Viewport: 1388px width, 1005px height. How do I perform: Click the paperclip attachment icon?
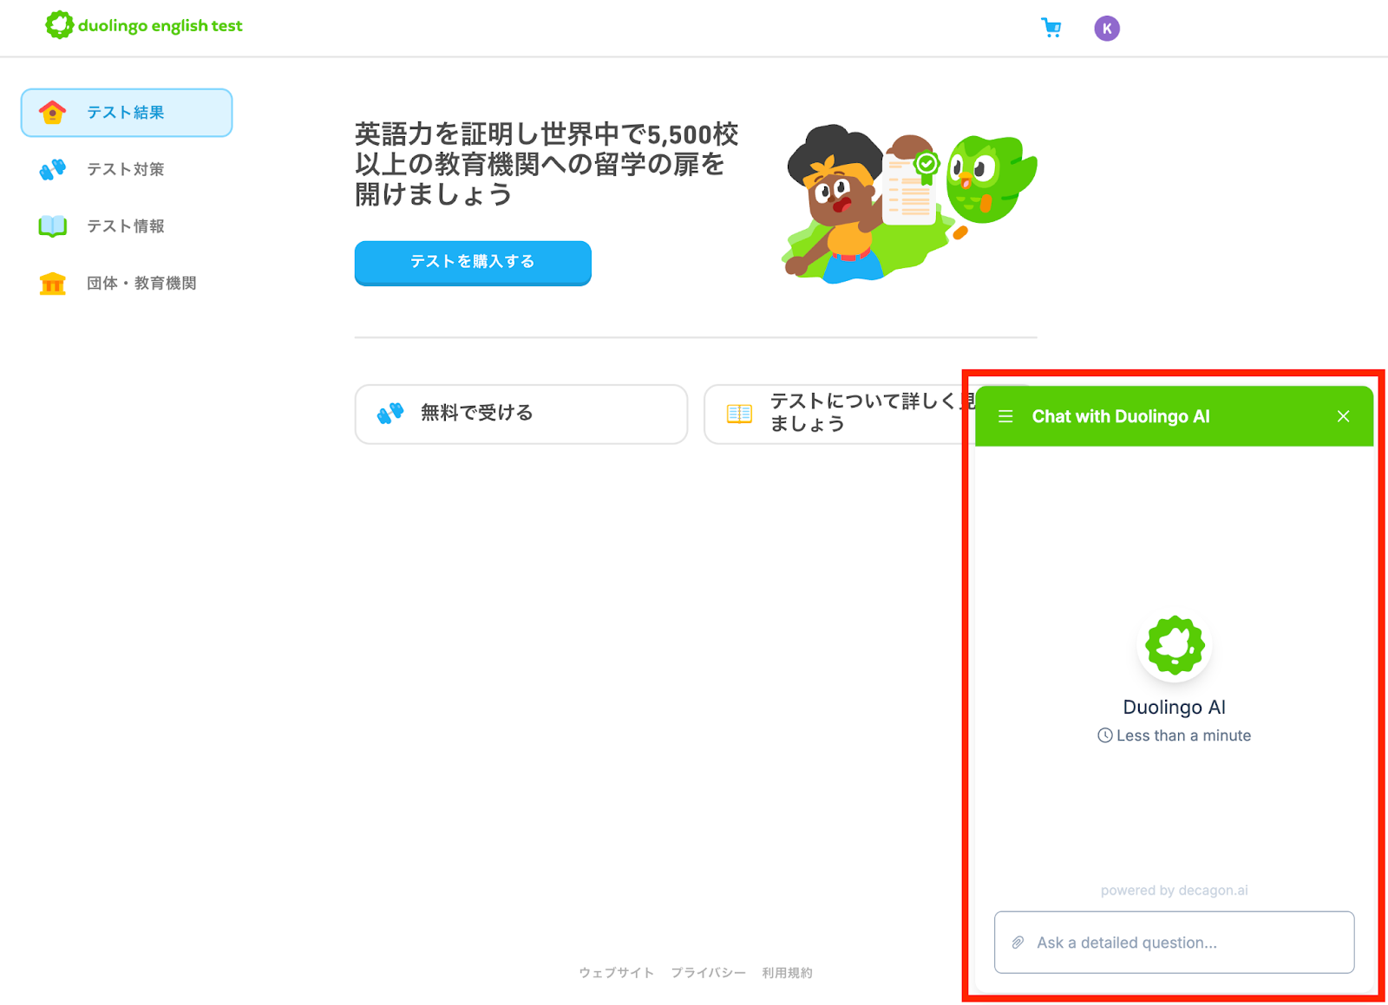tap(1018, 943)
